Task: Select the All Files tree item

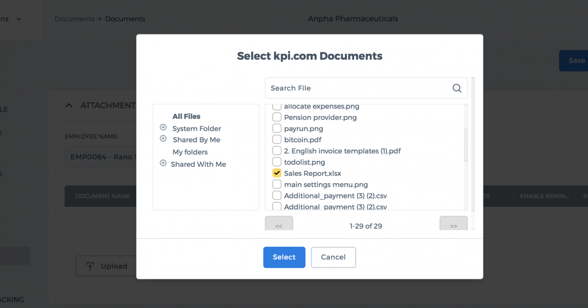Action: (186, 116)
